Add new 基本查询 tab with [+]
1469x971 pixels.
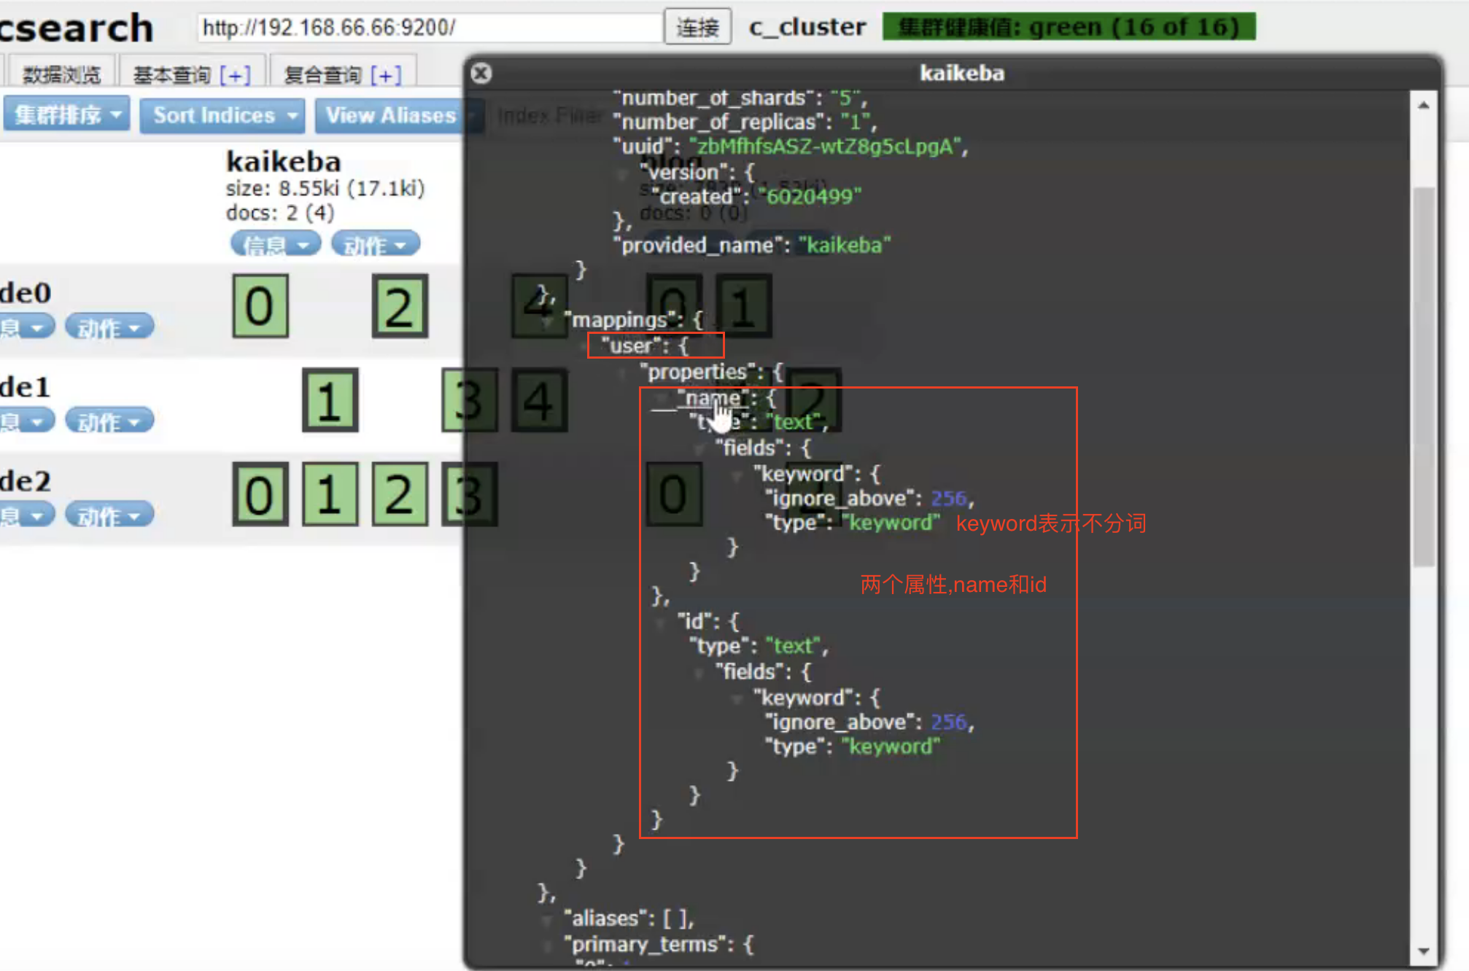(x=235, y=74)
